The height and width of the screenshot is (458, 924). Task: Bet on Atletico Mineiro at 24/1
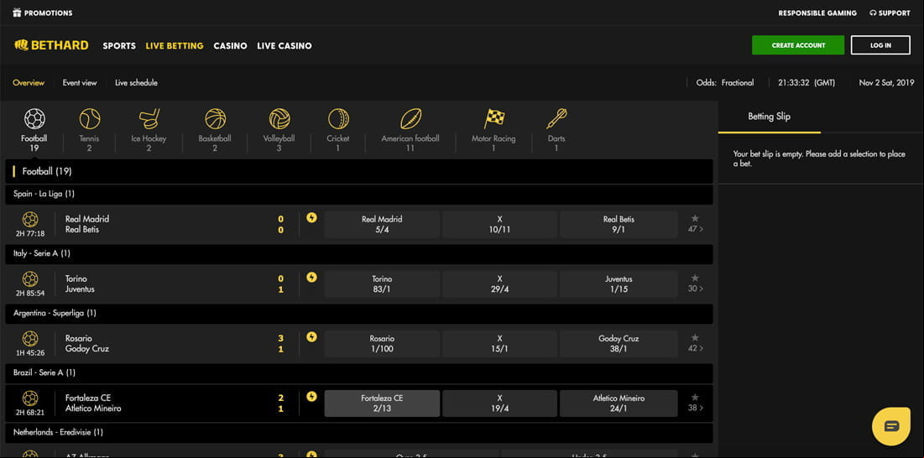coord(619,403)
